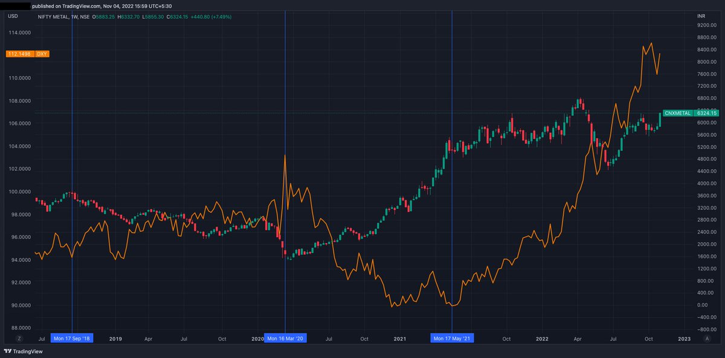The width and height of the screenshot is (725, 358).
Task: Click the high value H6332.70 in the legend
Action: click(129, 18)
